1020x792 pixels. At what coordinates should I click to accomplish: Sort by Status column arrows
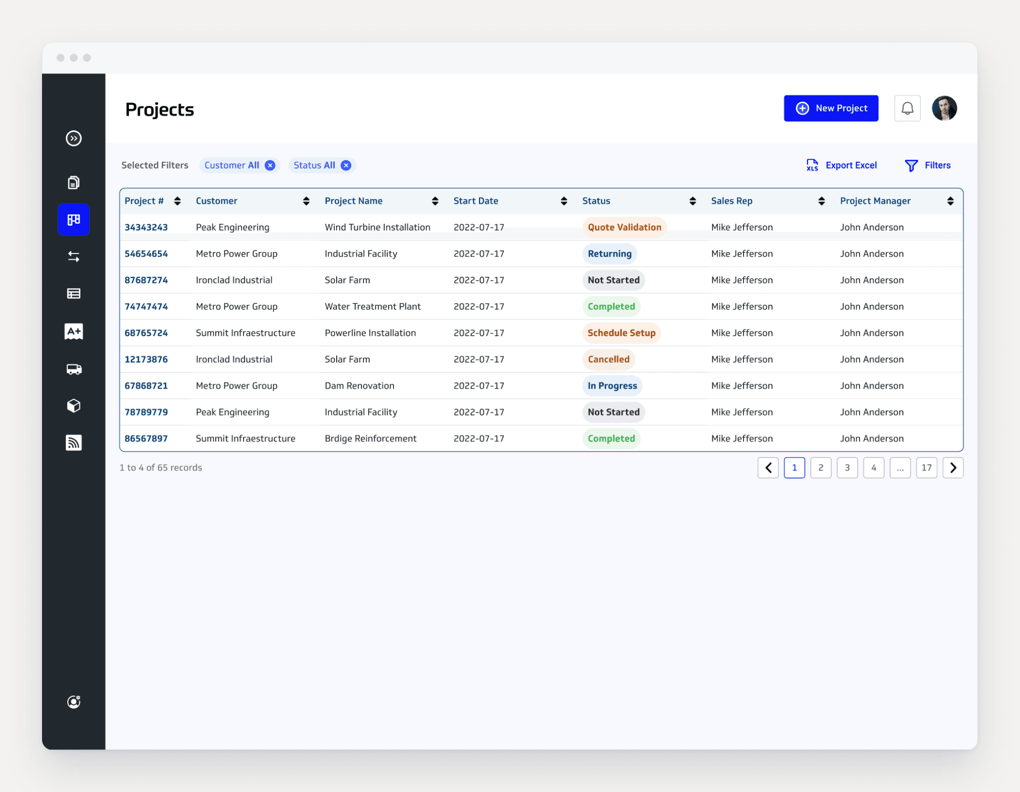(x=692, y=201)
